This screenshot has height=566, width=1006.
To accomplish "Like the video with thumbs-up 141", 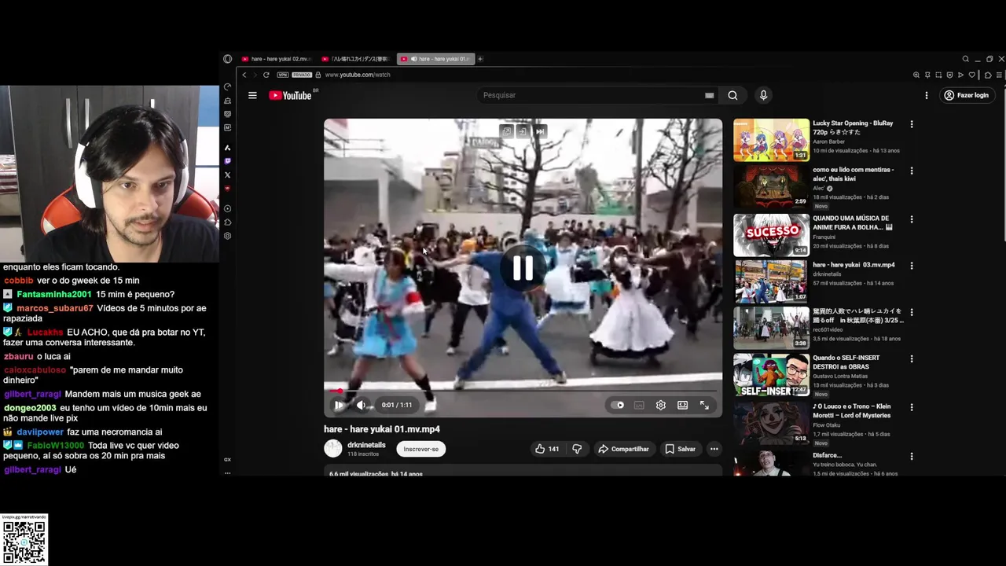I will click(547, 449).
